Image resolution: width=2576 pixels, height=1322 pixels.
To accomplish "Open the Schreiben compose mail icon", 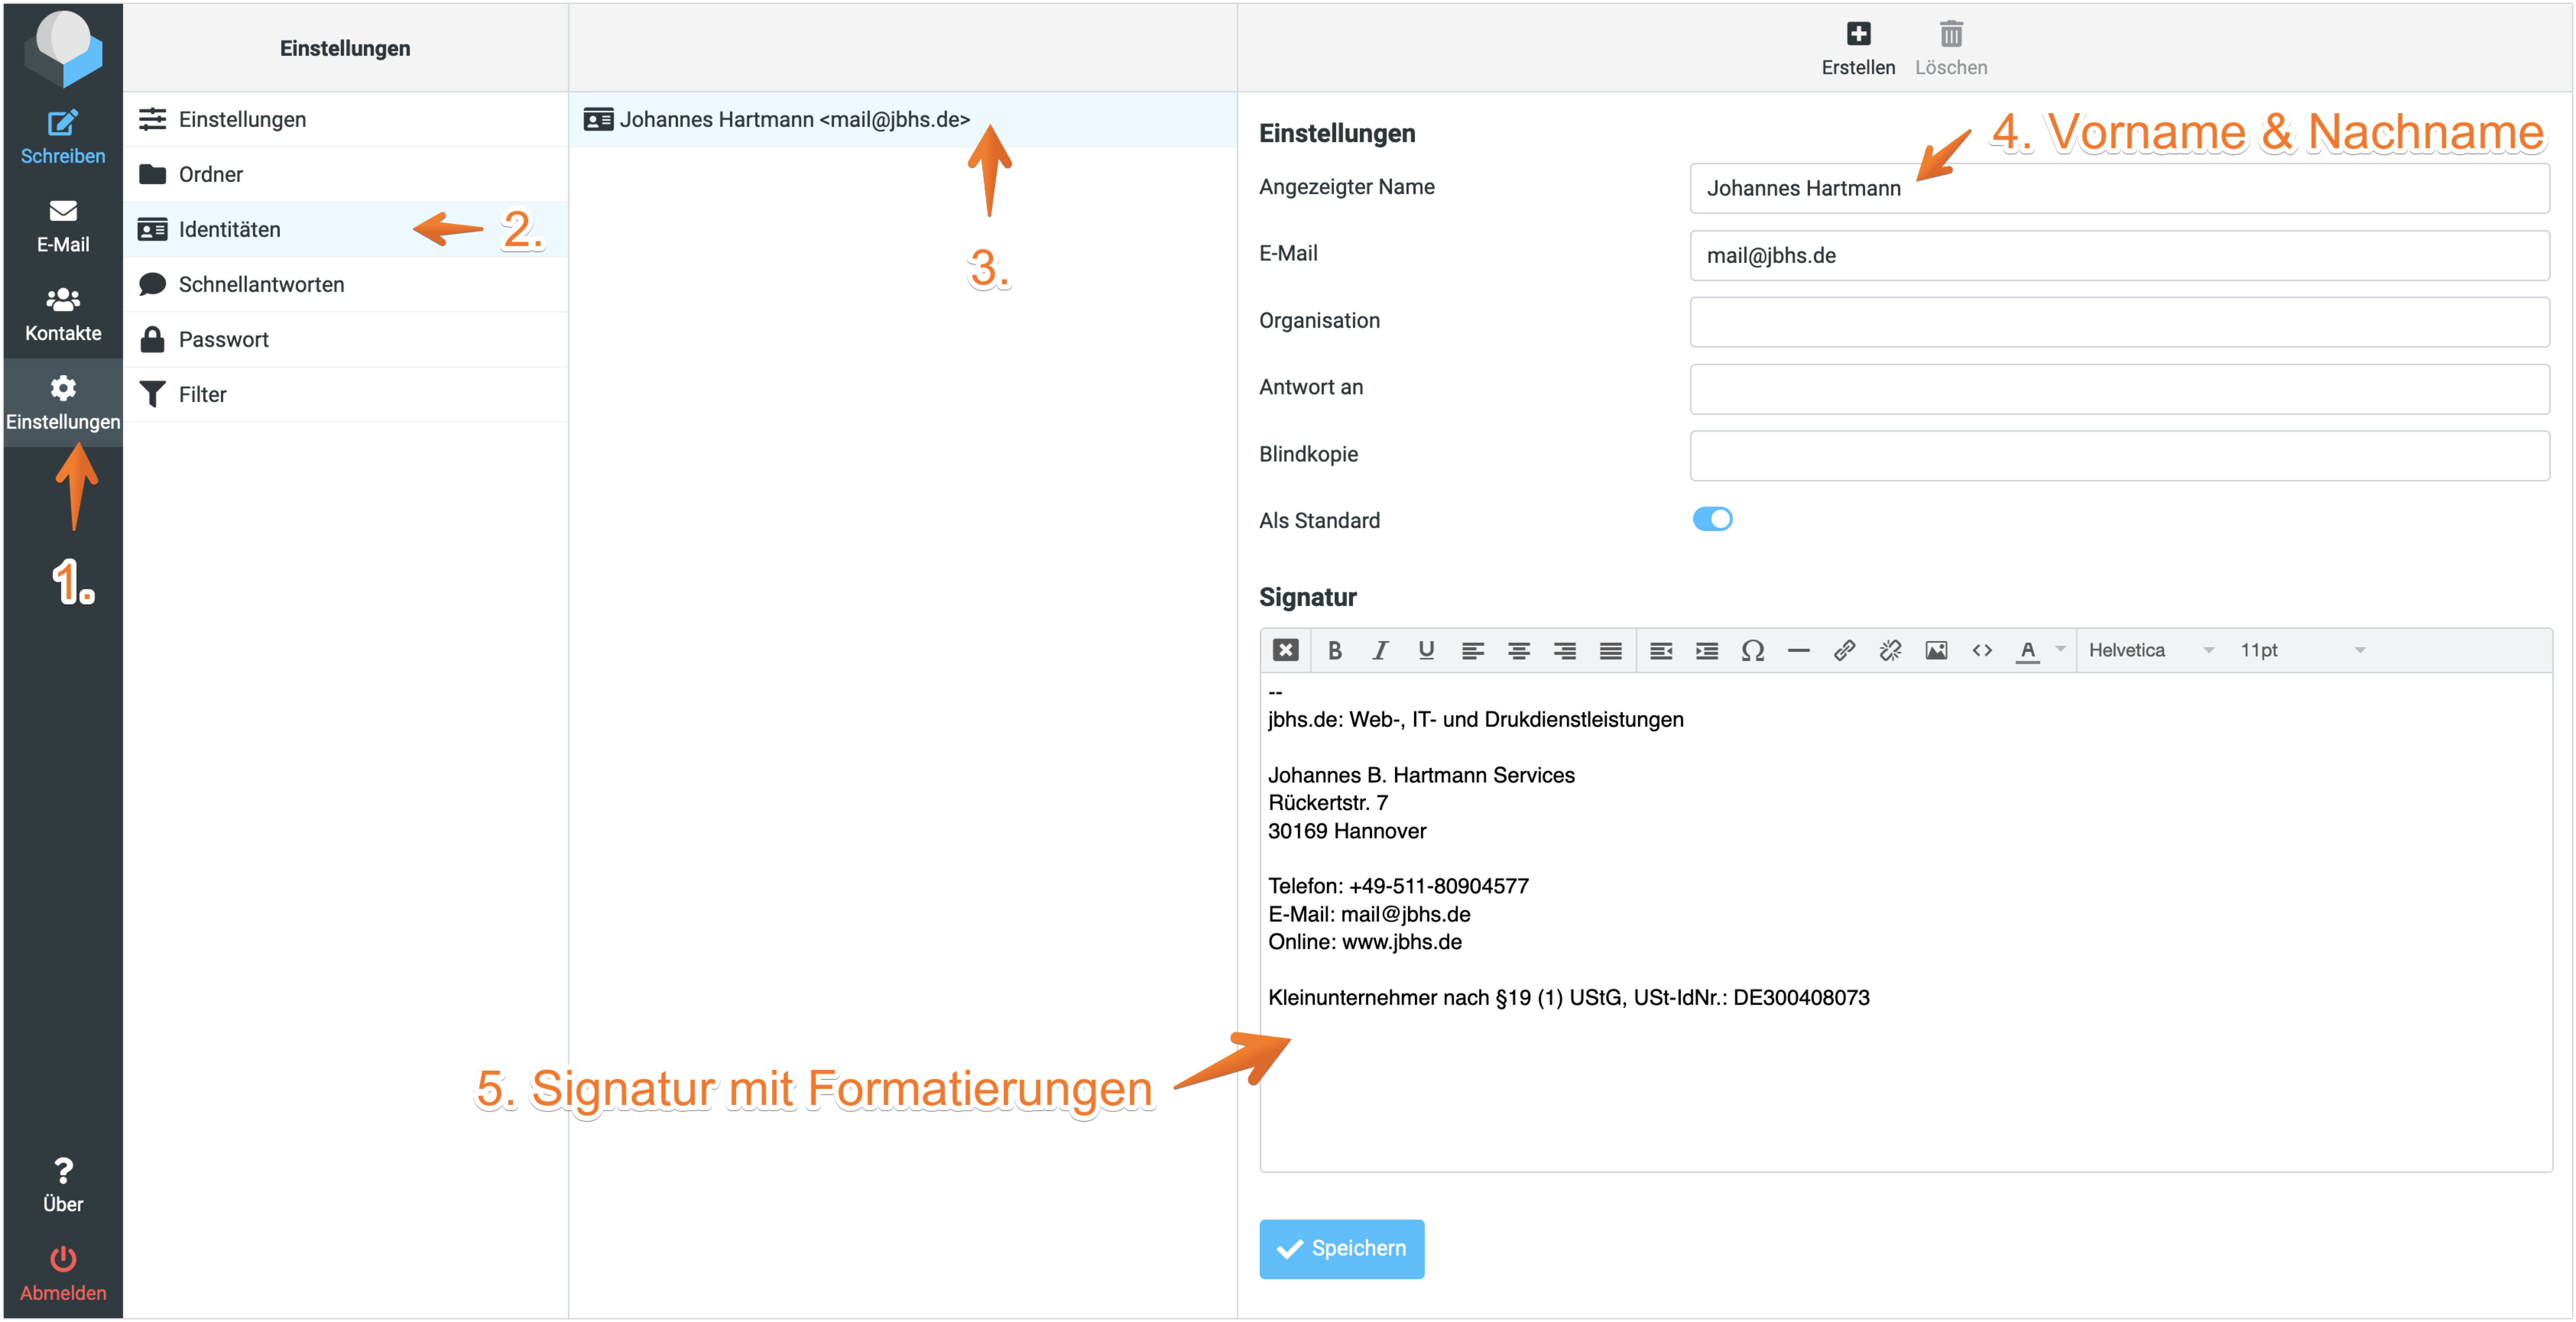I will (63, 137).
